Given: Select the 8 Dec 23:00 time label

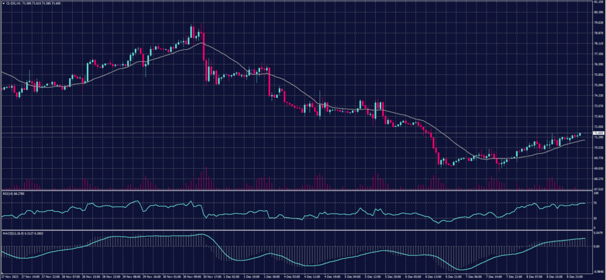Looking at the screenshot, I should [573, 276].
